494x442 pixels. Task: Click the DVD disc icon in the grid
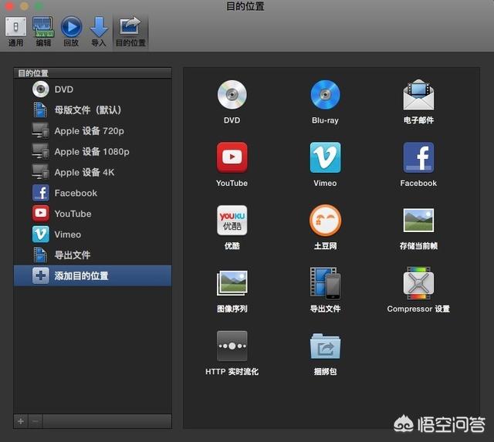[x=232, y=95]
